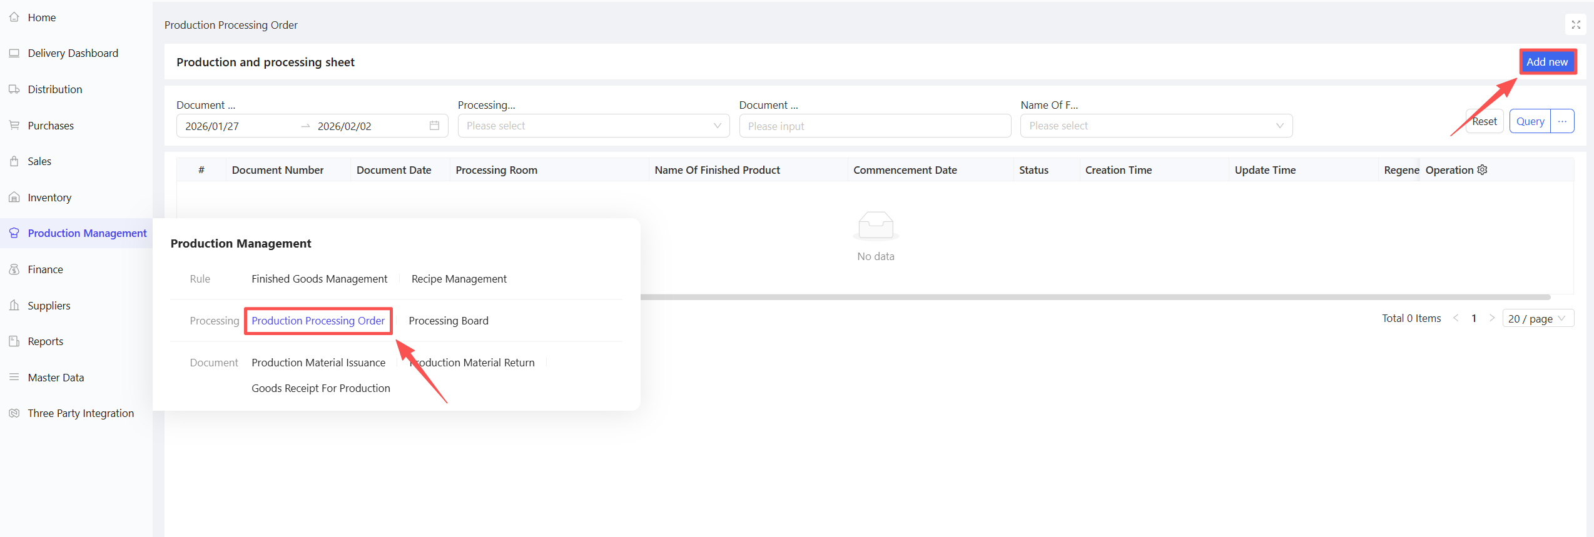Click the Inventory warehouse icon
1594x537 pixels.
coord(14,198)
